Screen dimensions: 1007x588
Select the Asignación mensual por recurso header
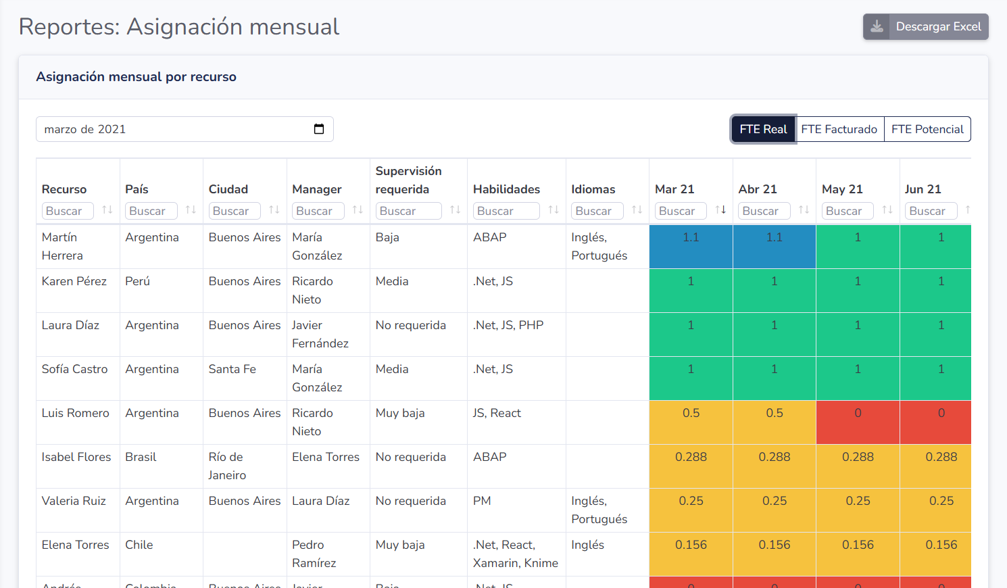click(136, 76)
